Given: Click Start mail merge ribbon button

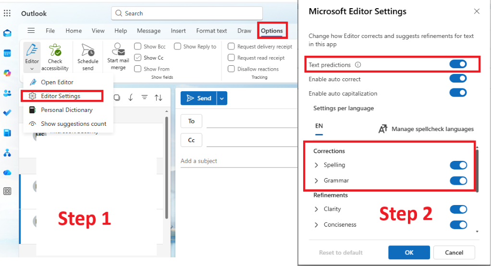Looking at the screenshot, I should tap(118, 57).
